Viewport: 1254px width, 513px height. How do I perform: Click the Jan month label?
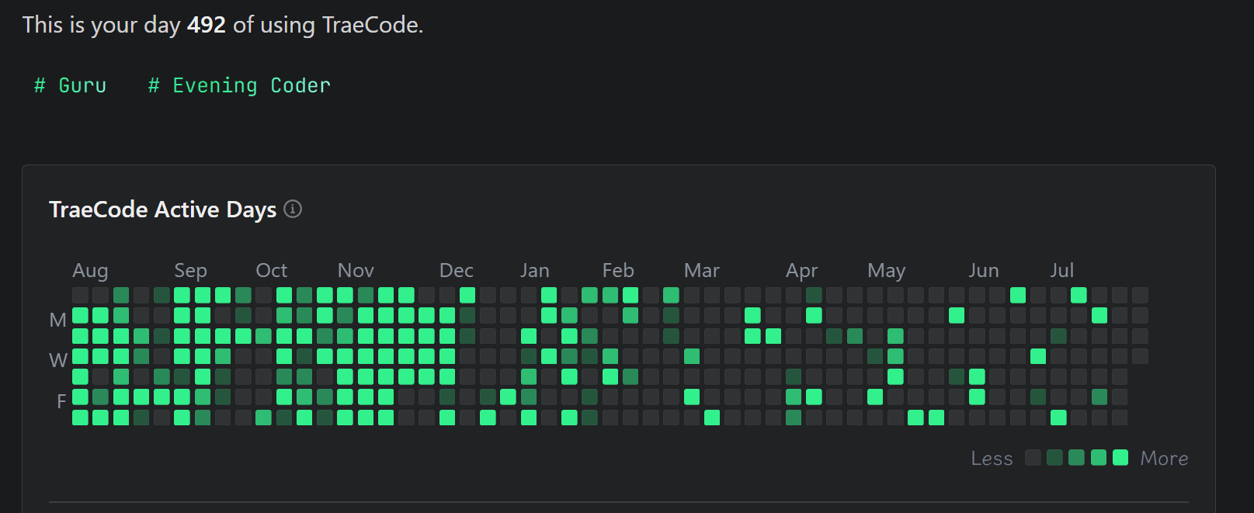point(535,270)
